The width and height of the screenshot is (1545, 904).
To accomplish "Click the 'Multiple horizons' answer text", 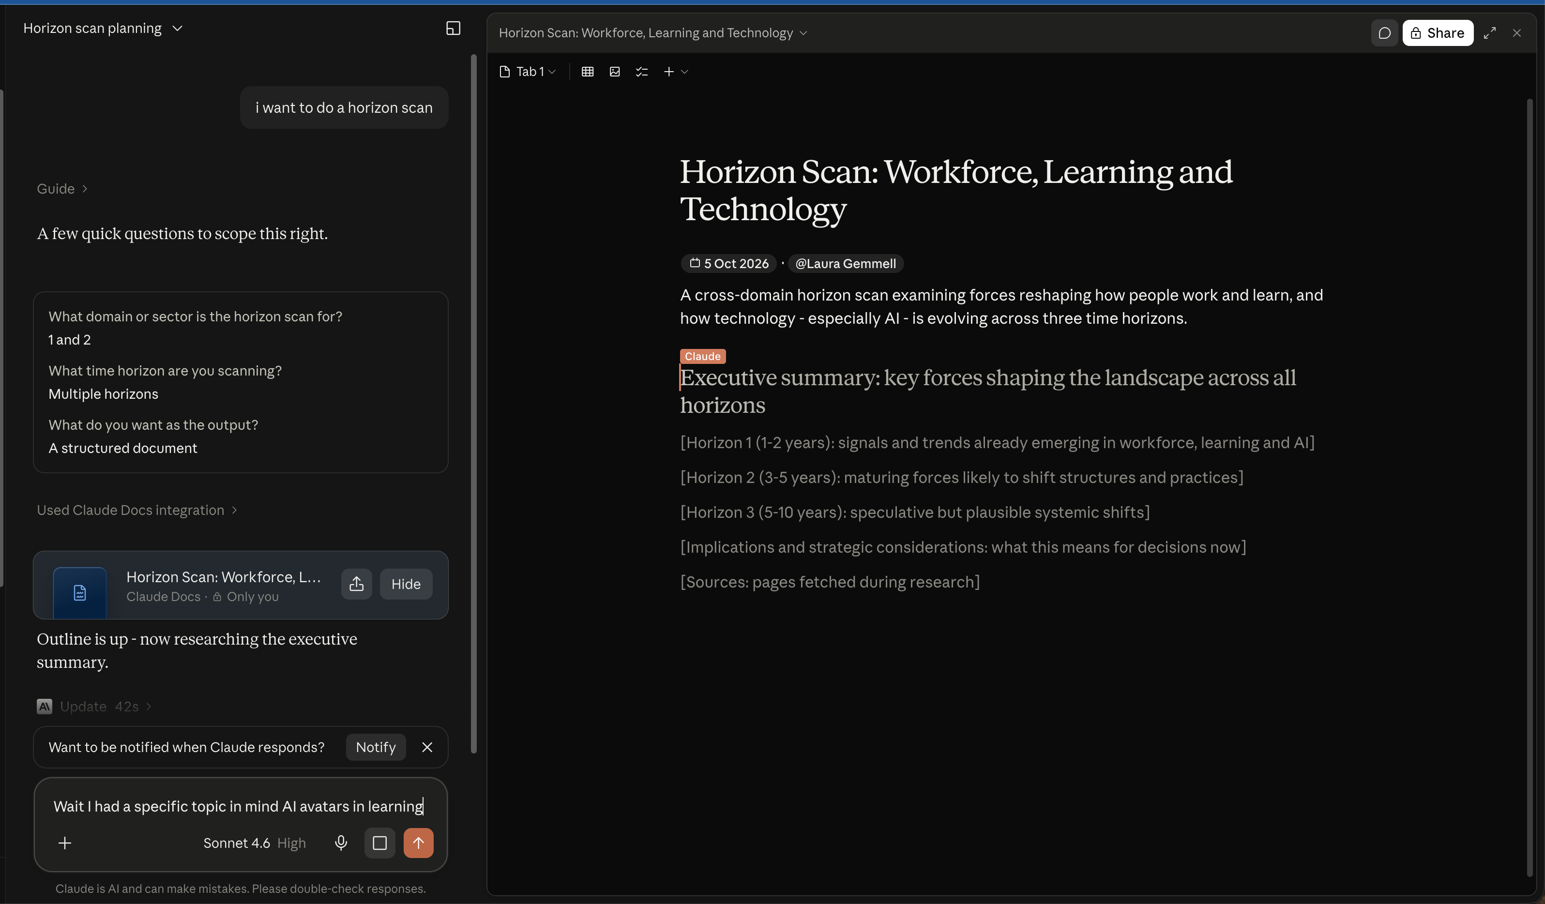I will (103, 394).
